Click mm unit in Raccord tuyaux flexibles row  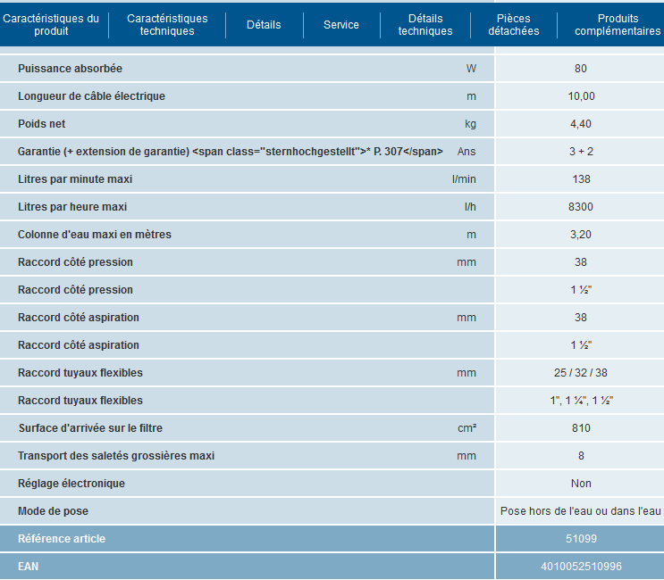pos(466,373)
